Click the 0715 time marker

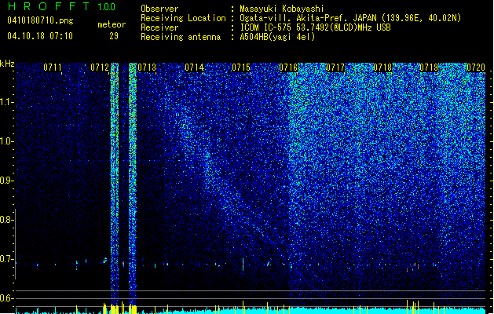click(x=241, y=68)
